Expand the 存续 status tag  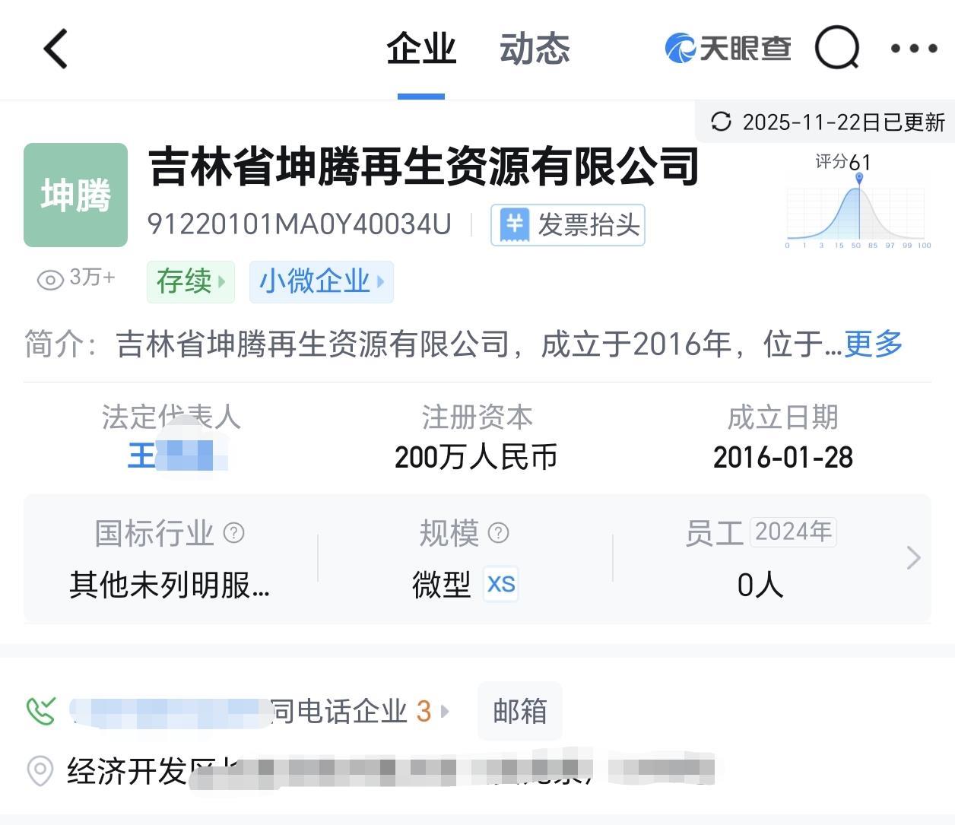pyautogui.click(x=191, y=281)
